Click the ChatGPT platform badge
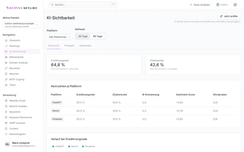The width and height of the screenshot is (244, 152). [x=57, y=103]
